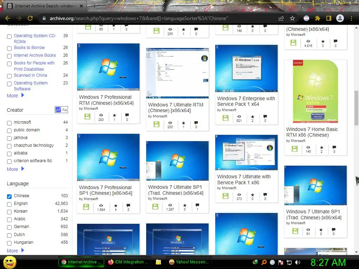Open new browser tab with plus
Viewport: 359px width, 269px height.
(94, 6)
